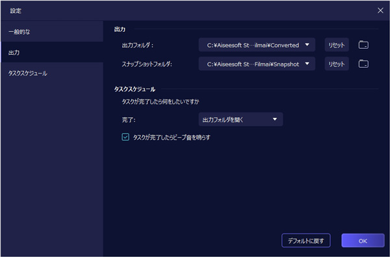Close the 設定 dialog with X
The width and height of the screenshot is (390, 257).
click(380, 10)
